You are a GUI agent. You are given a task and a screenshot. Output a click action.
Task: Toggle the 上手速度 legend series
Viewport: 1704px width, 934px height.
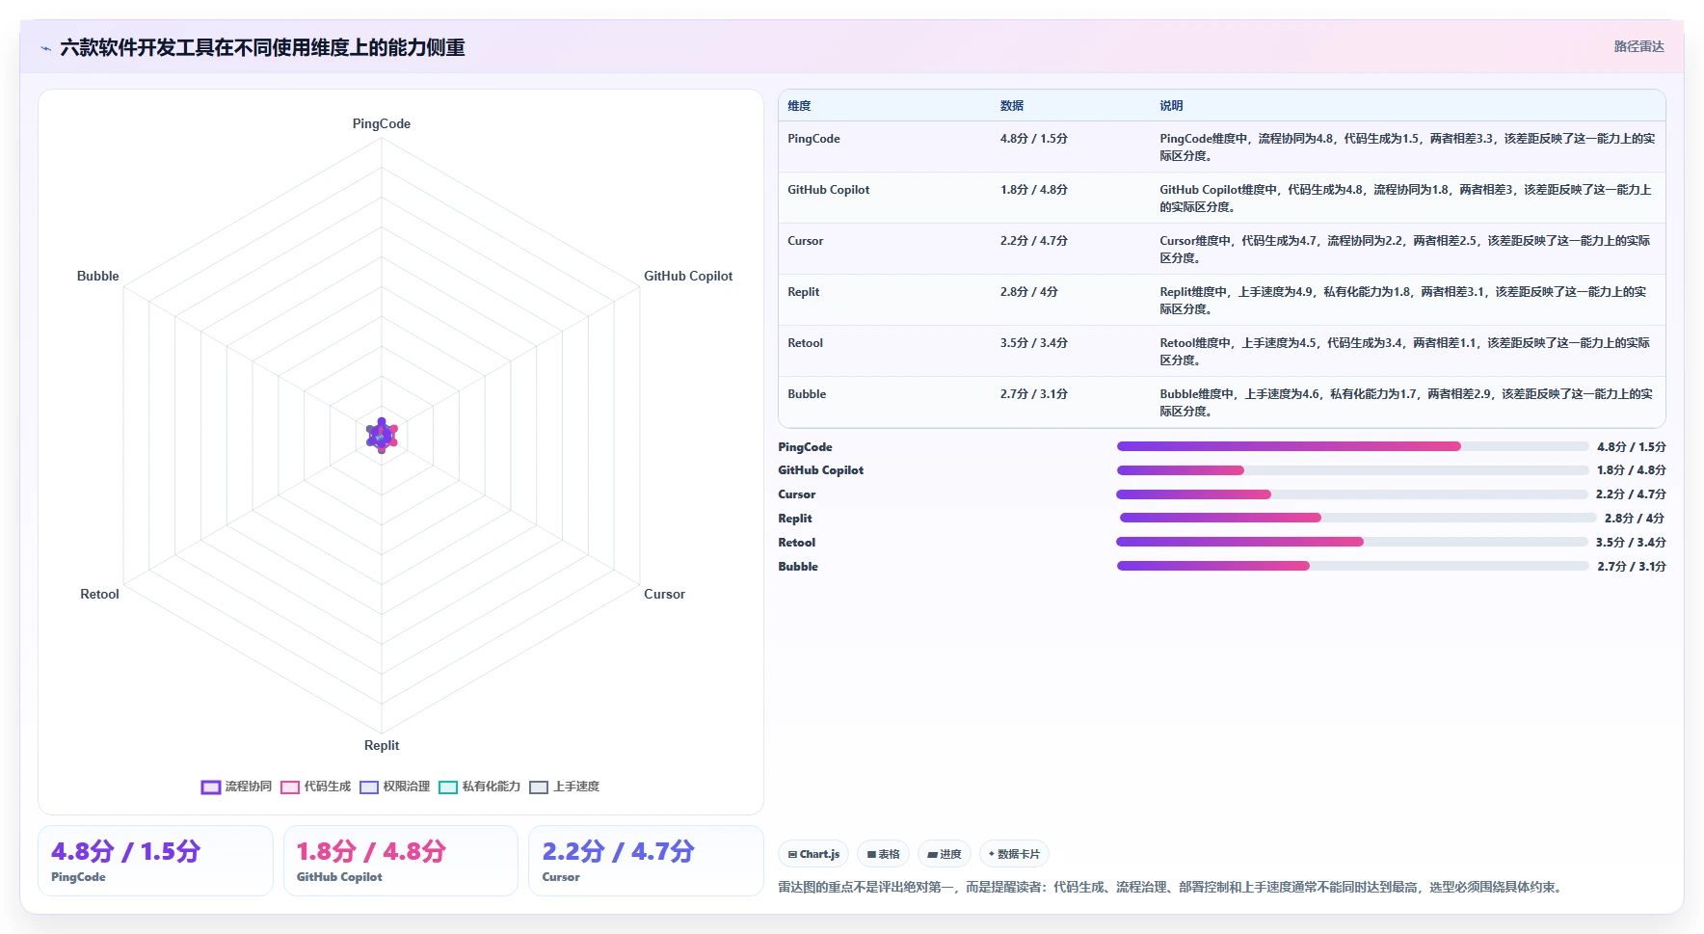564,787
